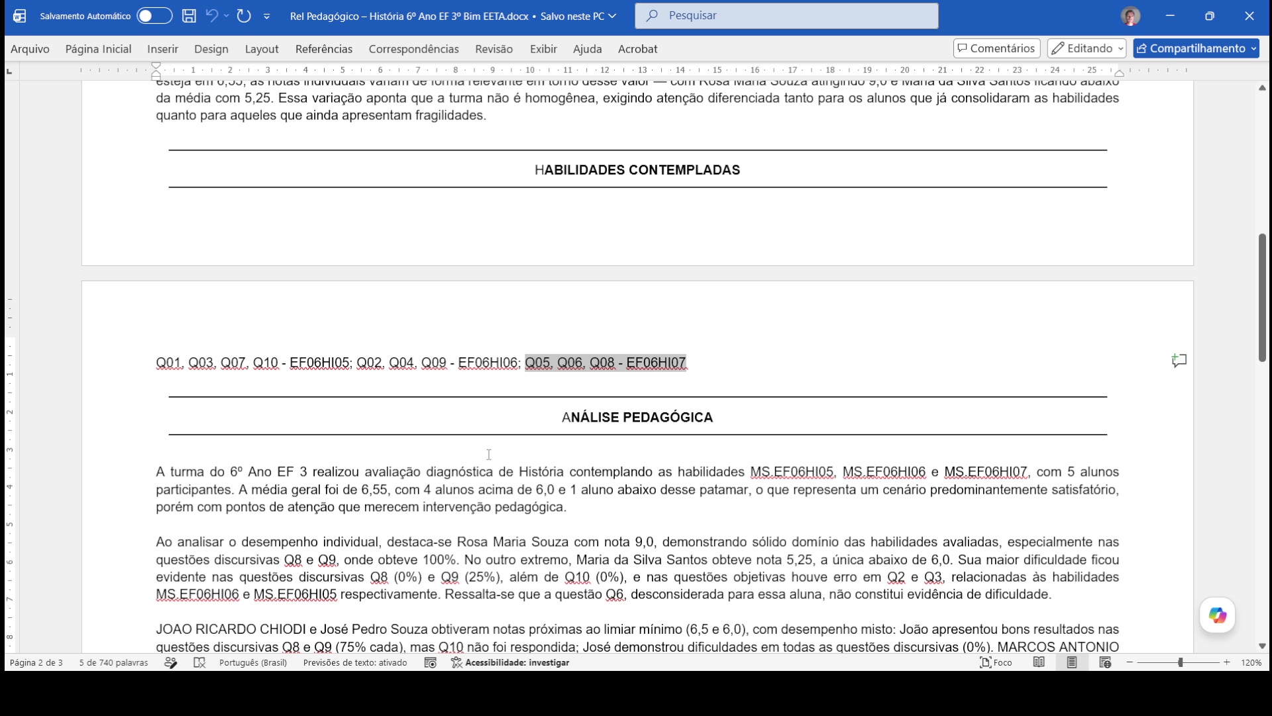1272x716 pixels.
Task: Open the Ajuda tab
Action: pyautogui.click(x=587, y=49)
